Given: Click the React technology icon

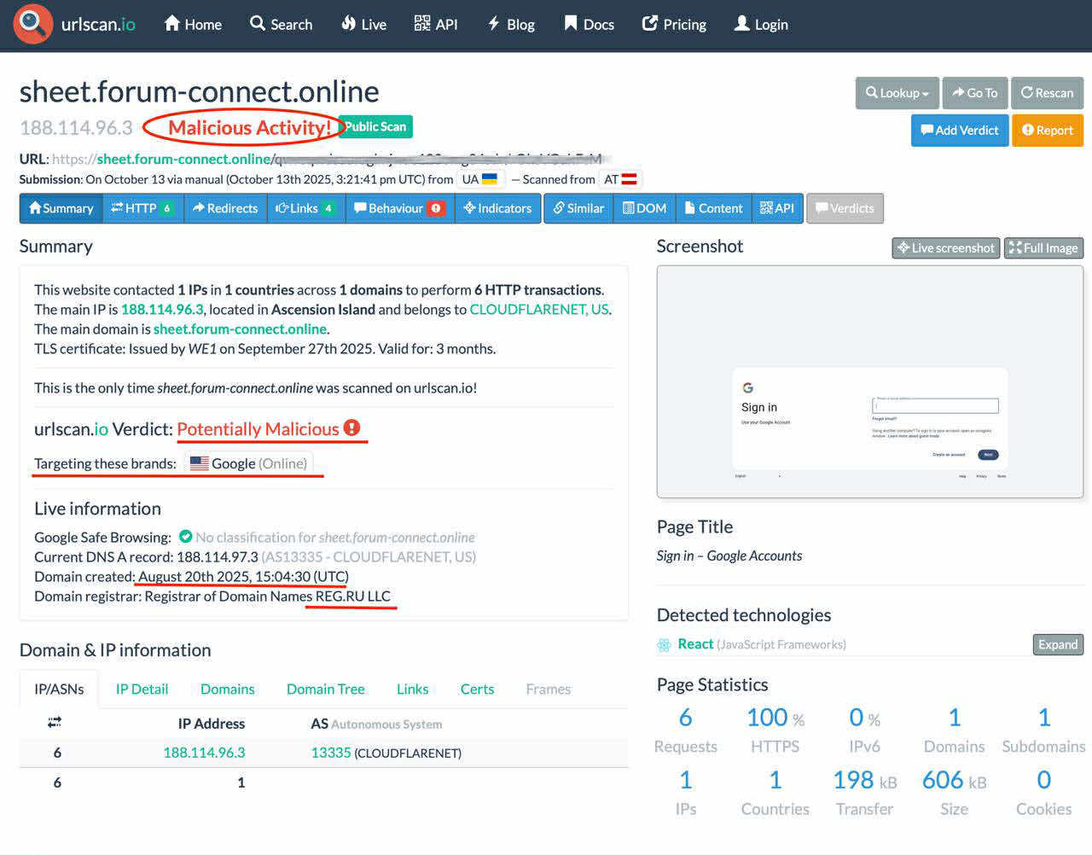Looking at the screenshot, I should tap(664, 645).
